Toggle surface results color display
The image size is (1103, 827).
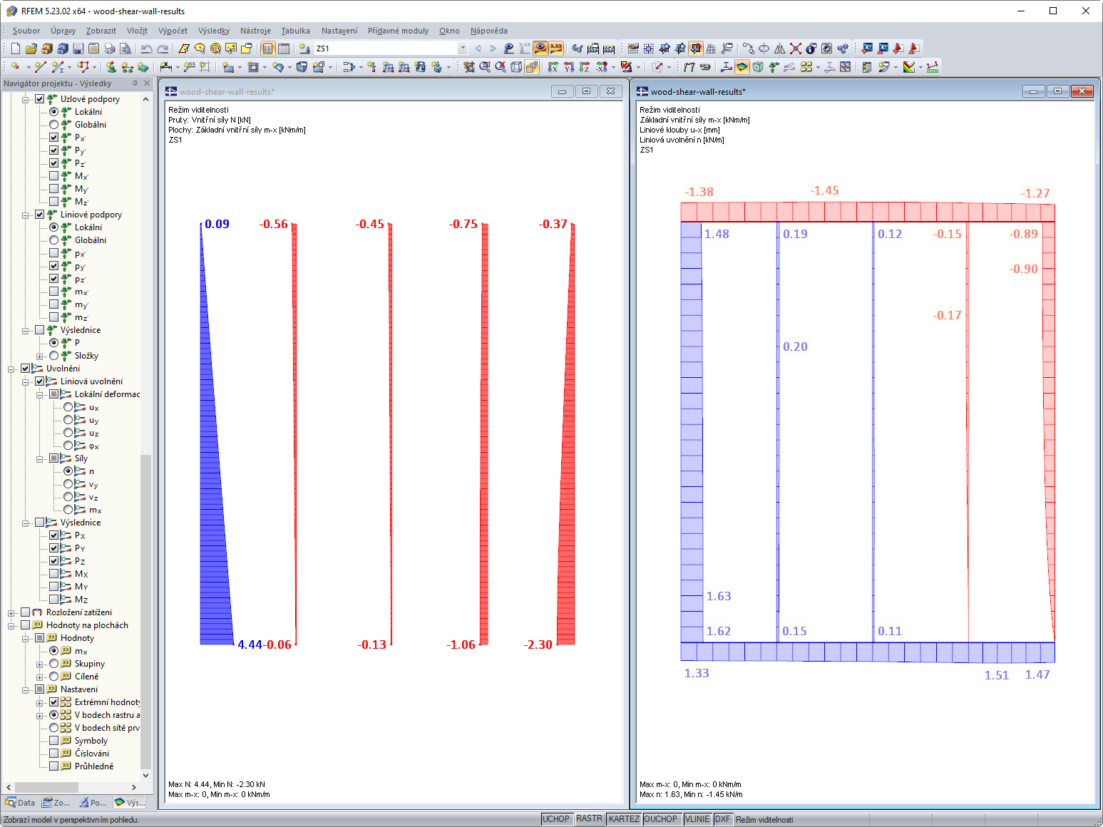tap(742, 67)
